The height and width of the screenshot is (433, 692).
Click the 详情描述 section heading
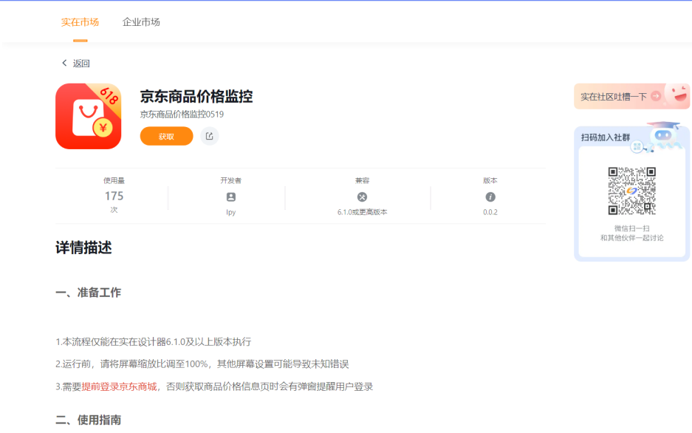(x=83, y=248)
